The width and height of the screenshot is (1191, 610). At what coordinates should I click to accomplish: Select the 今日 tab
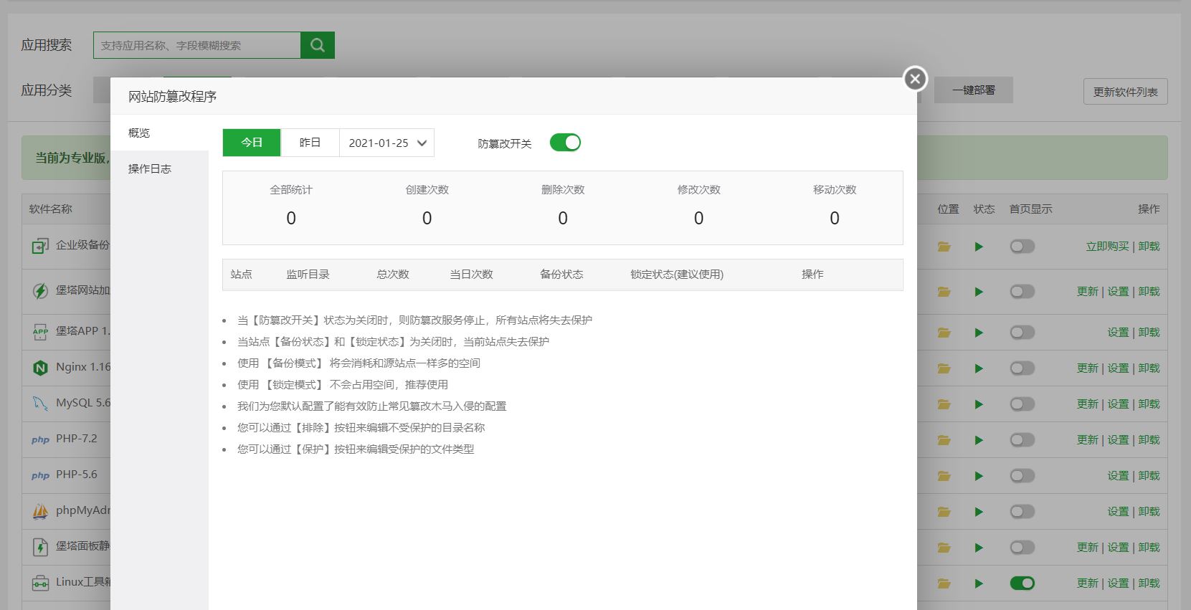[252, 143]
